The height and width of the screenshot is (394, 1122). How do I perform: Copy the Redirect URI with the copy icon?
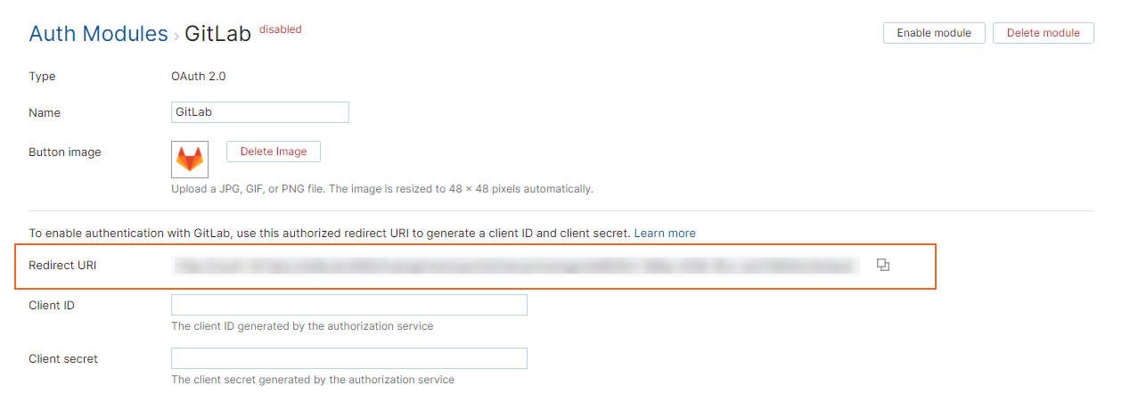(883, 265)
